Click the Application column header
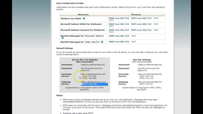Viewport: 203px width, 114px height. point(83,15)
